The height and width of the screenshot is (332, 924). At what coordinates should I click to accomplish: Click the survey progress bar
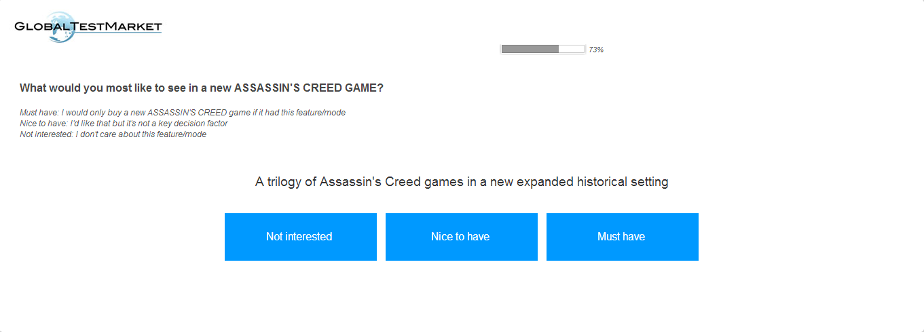542,49
